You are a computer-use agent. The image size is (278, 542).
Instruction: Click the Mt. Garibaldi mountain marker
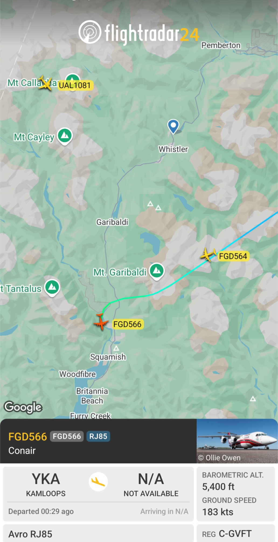(157, 271)
